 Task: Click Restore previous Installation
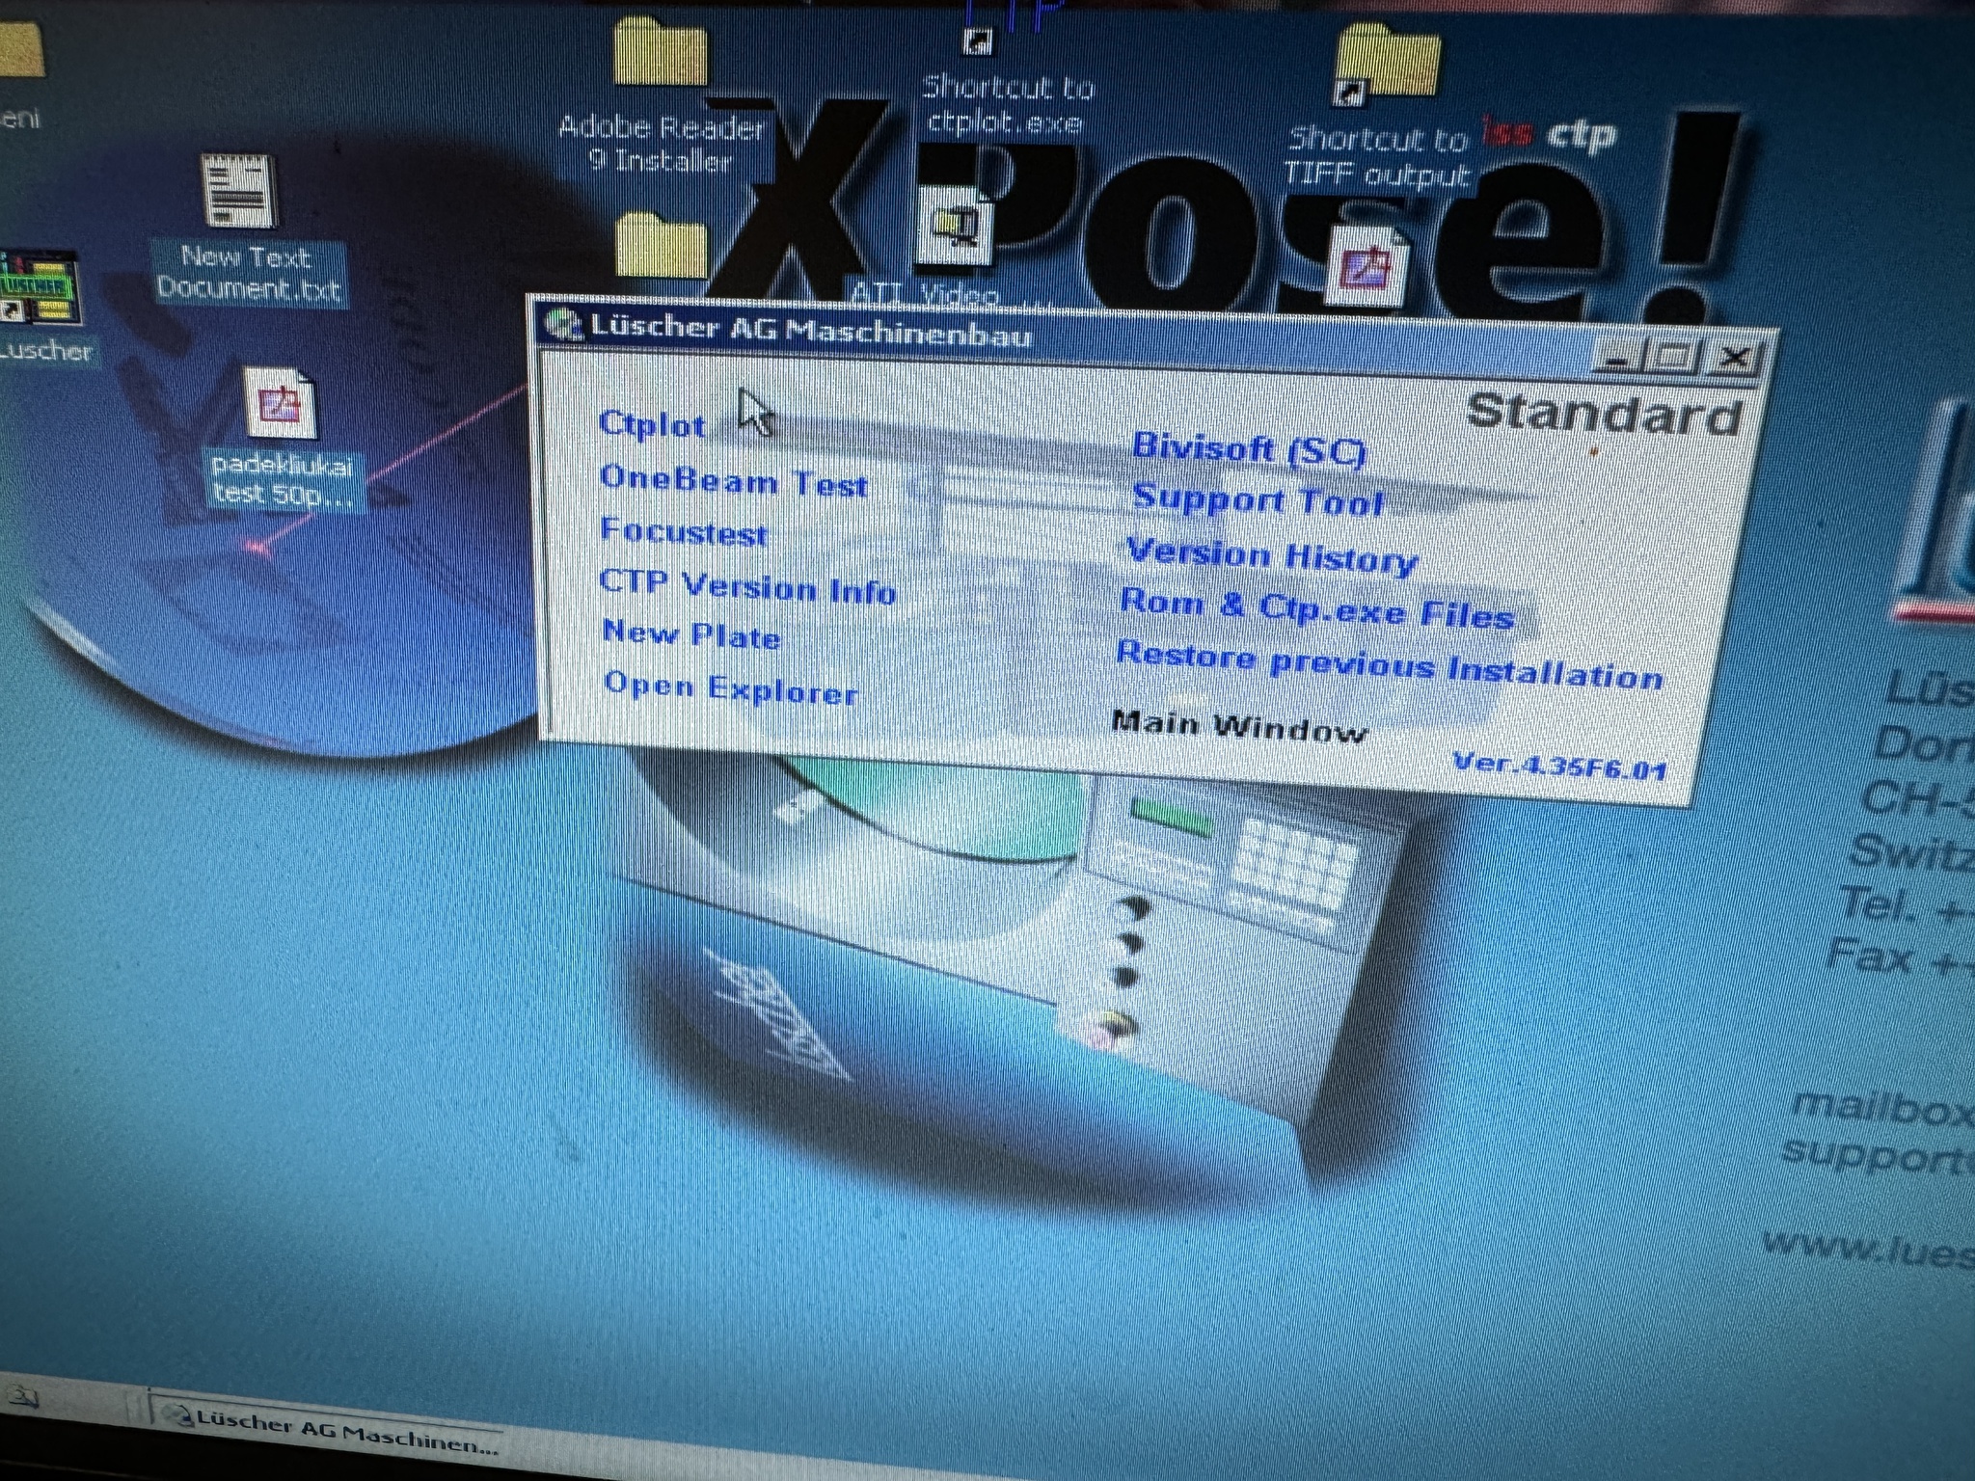click(1389, 665)
